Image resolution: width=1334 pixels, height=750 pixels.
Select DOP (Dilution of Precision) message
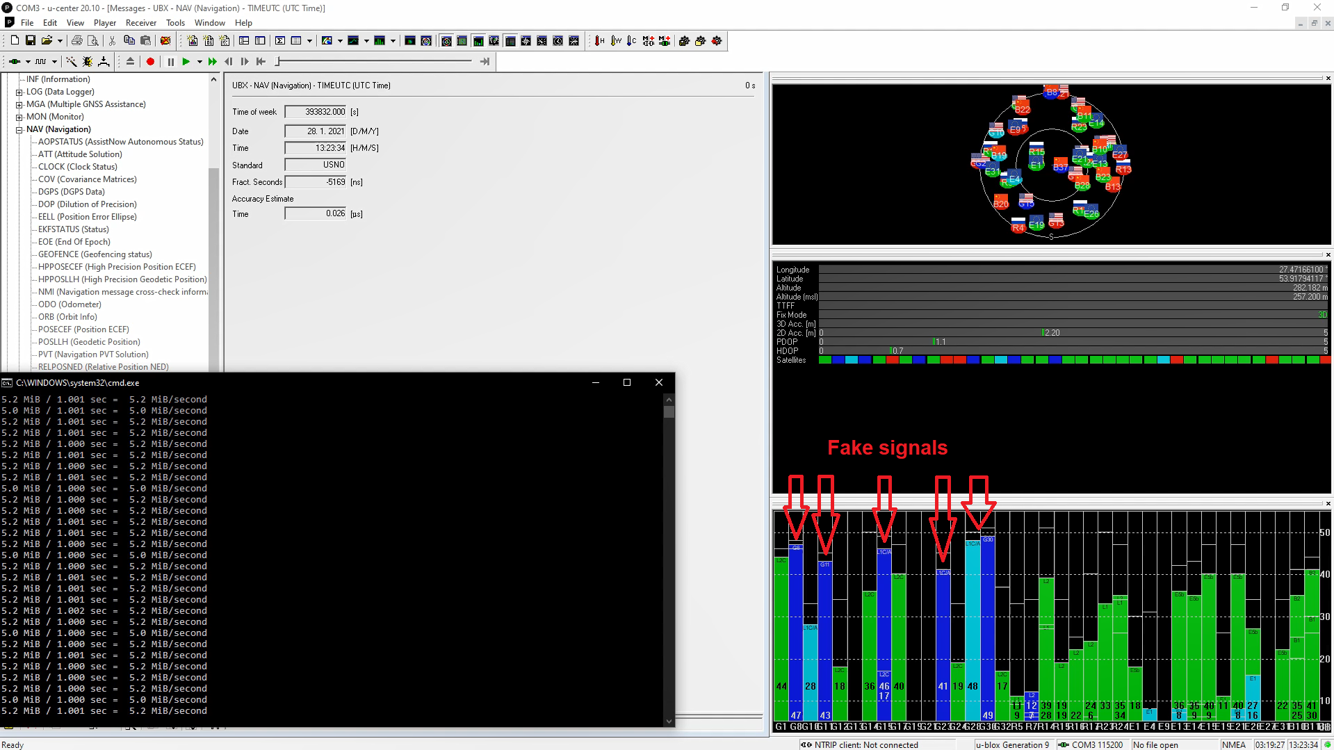tap(88, 204)
